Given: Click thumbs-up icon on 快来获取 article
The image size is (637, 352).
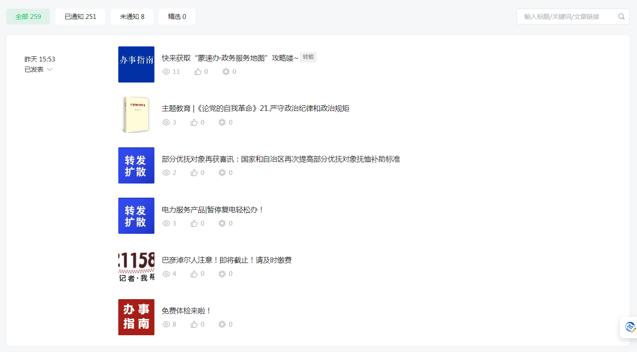Looking at the screenshot, I should point(198,72).
